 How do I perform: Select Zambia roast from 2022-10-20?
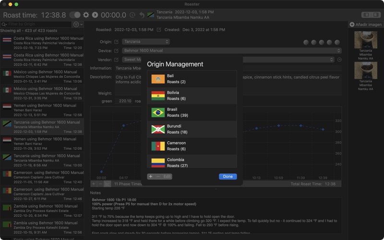coord(42,211)
